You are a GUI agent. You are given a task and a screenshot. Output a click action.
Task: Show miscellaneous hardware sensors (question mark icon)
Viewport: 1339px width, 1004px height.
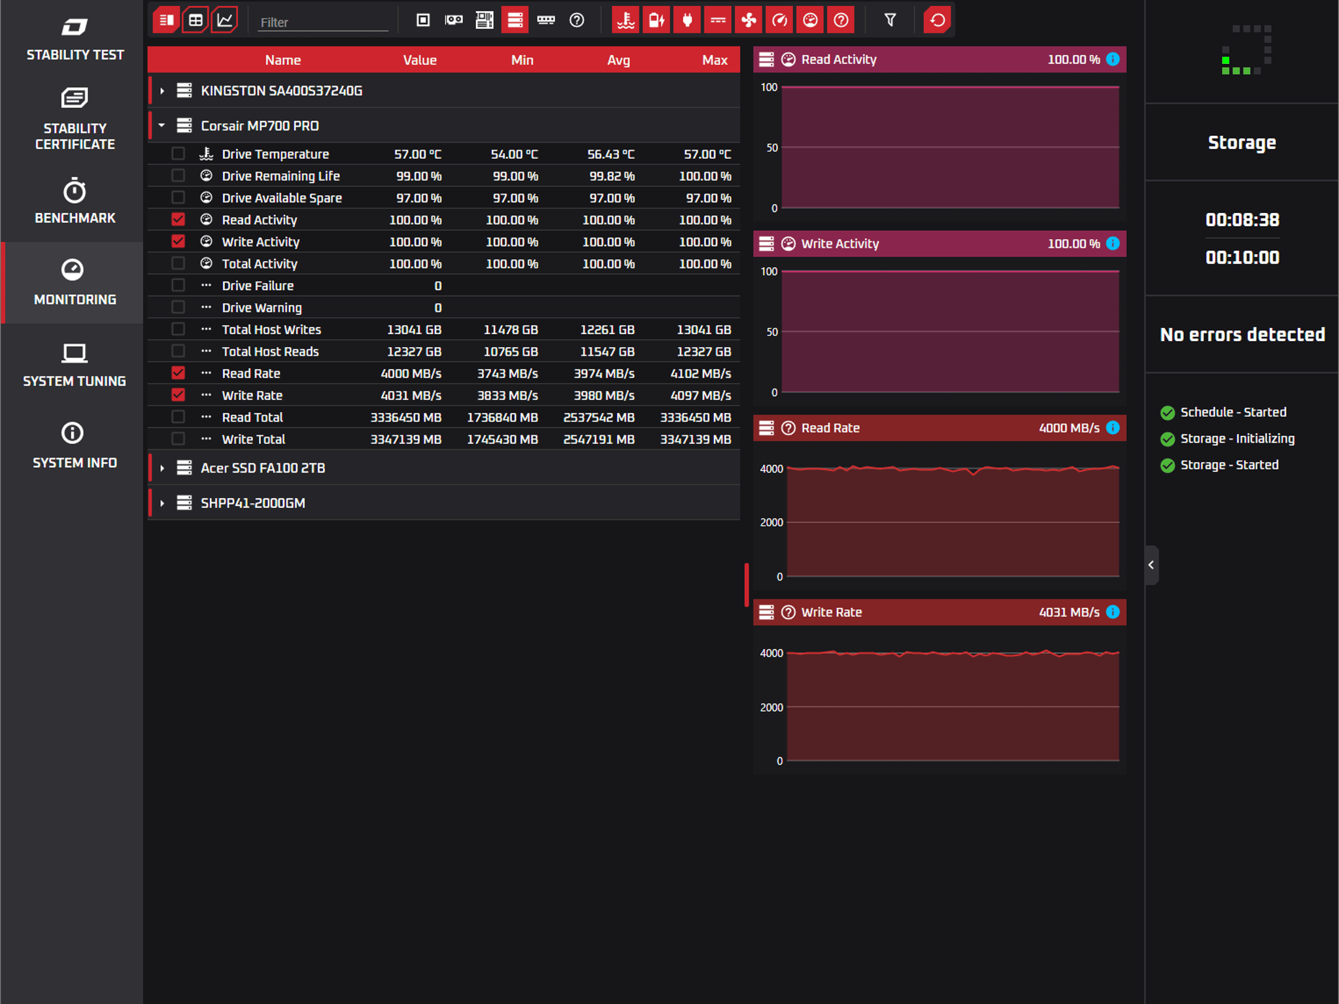coord(577,20)
